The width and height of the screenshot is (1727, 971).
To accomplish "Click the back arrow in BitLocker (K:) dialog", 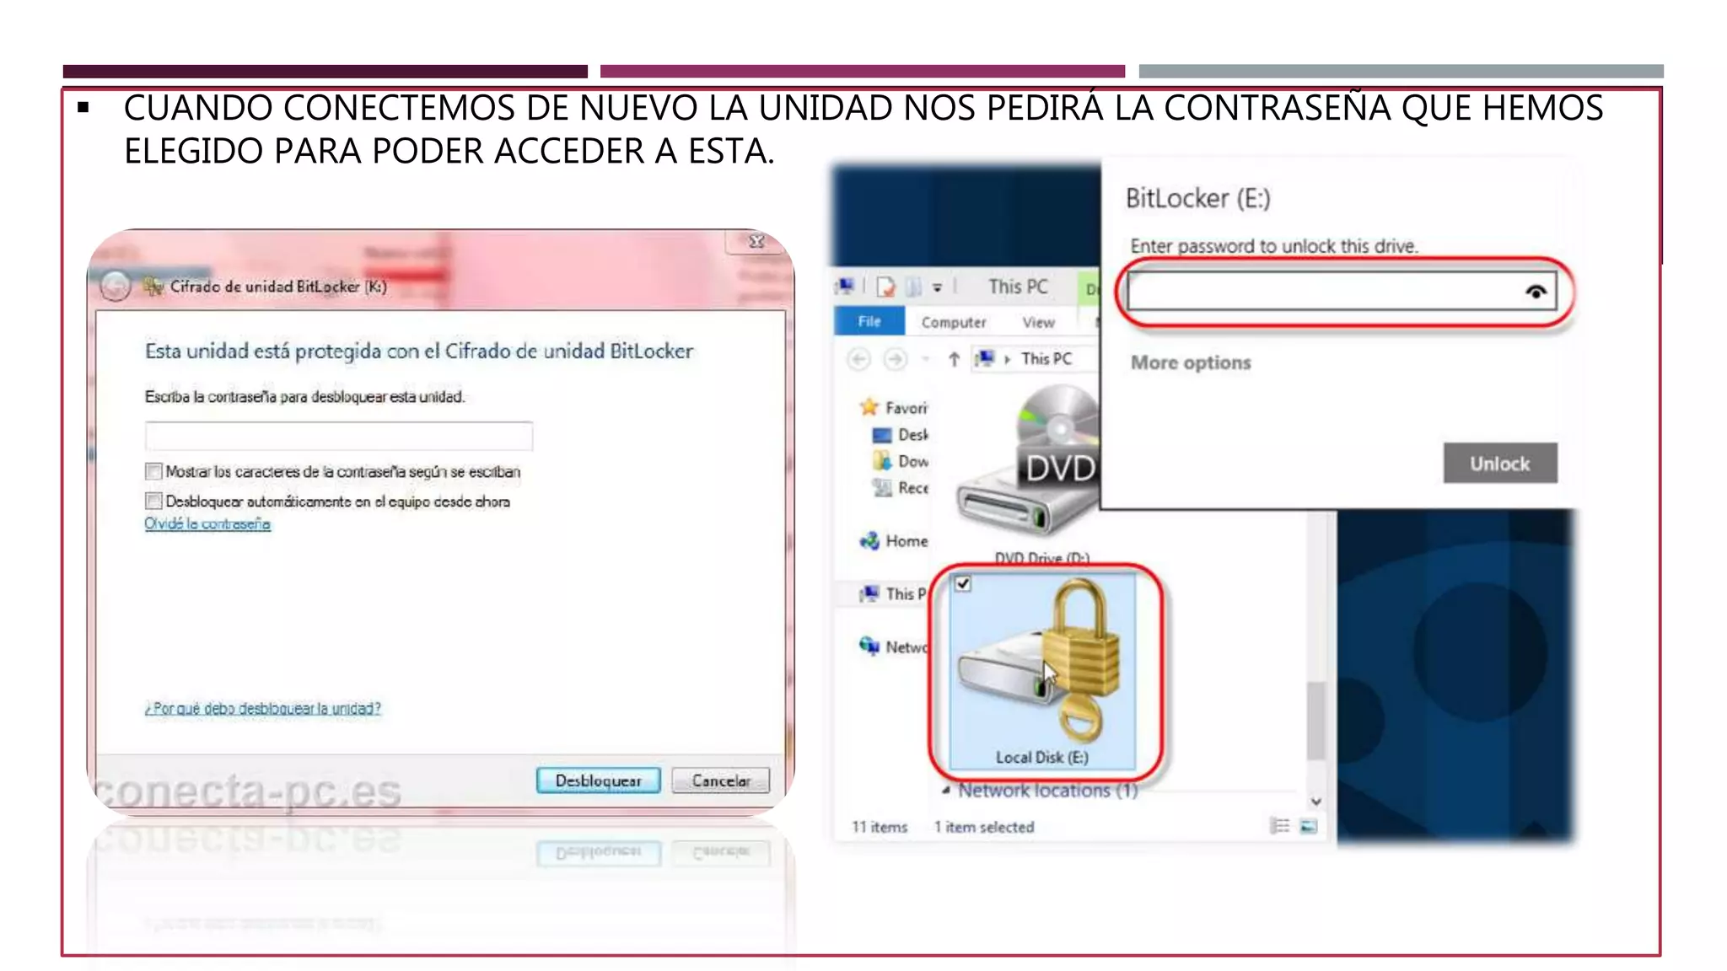I will [116, 287].
